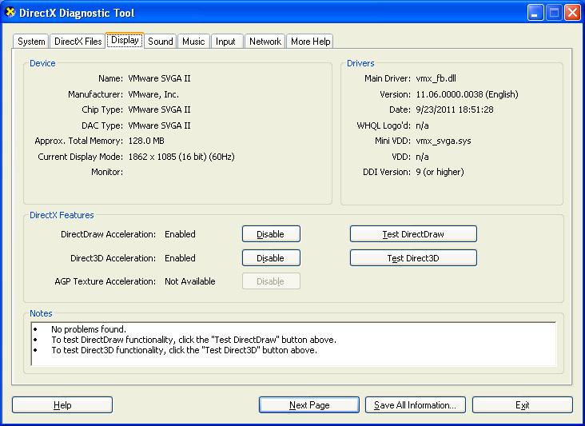Click Save All Information button

point(416,405)
